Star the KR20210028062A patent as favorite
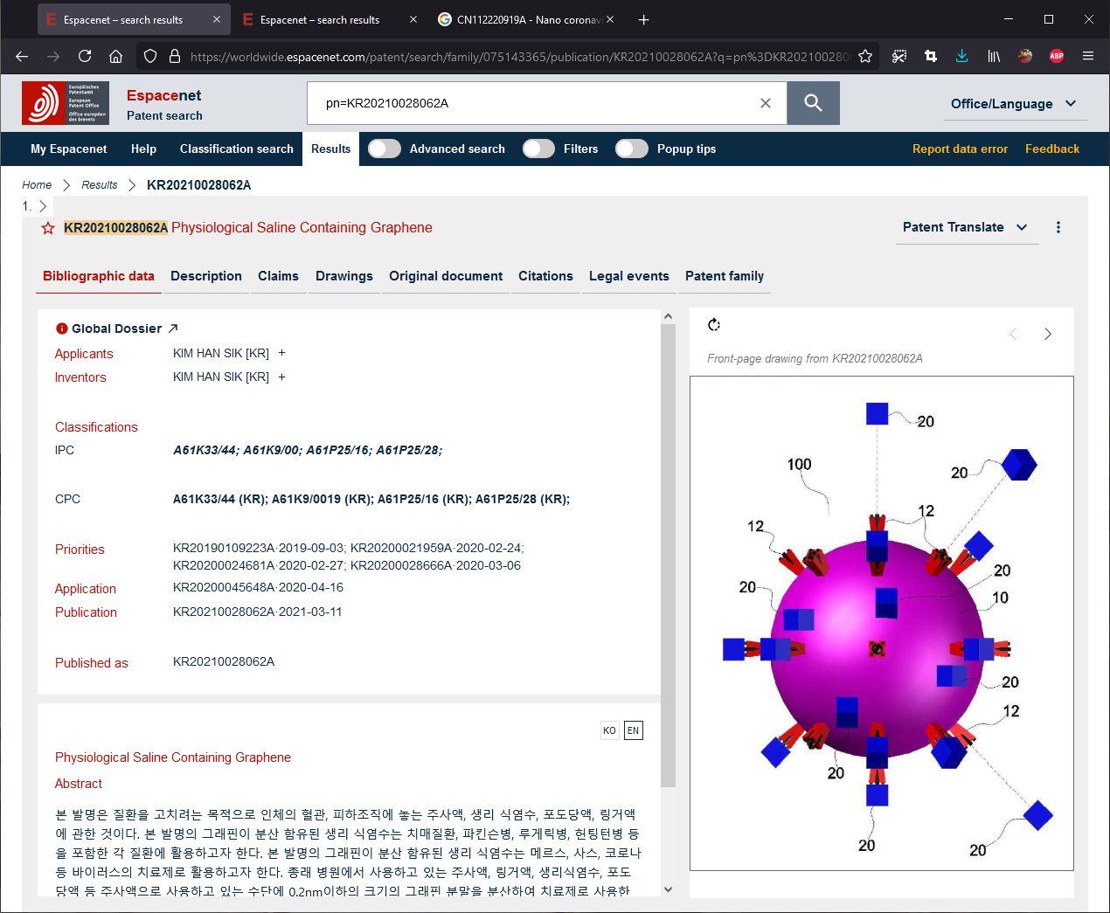This screenshot has height=913, width=1110. tap(48, 228)
